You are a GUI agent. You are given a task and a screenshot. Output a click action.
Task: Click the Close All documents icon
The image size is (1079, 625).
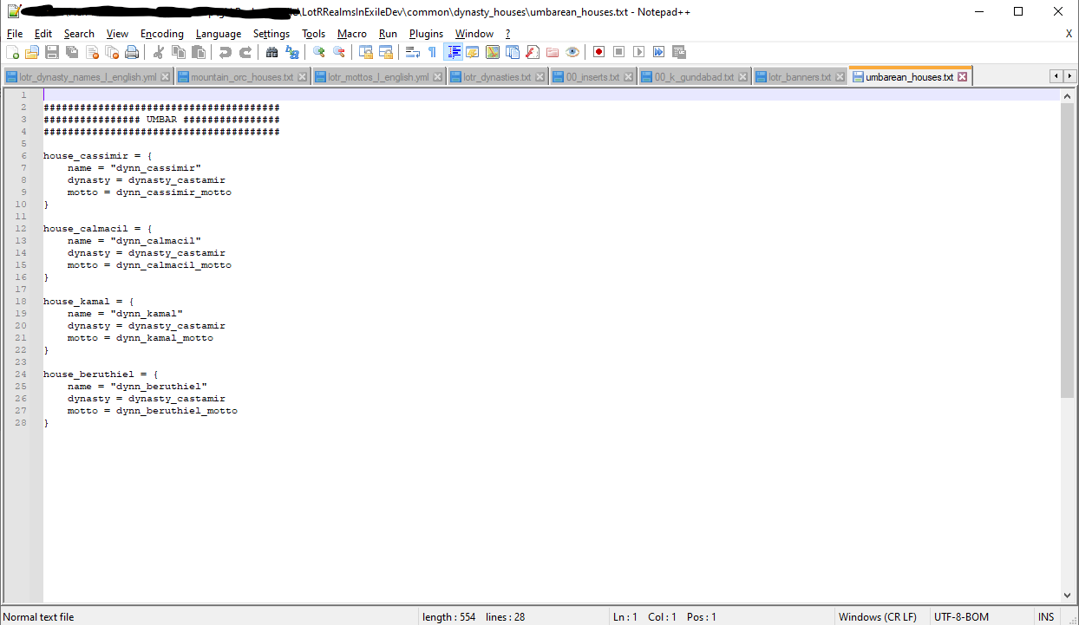click(112, 52)
